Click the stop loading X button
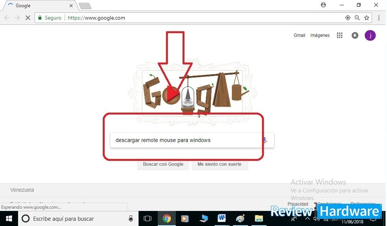Image resolution: width=387 pixels, height=226 pixels. click(x=27, y=18)
